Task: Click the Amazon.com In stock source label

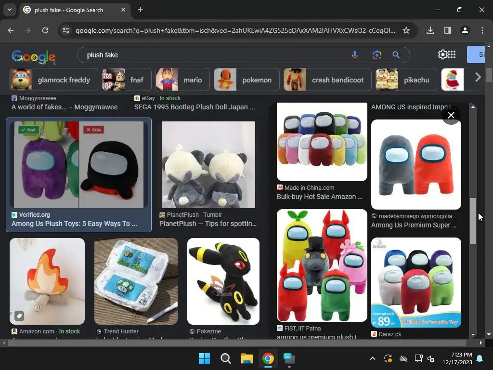Action: (46, 331)
